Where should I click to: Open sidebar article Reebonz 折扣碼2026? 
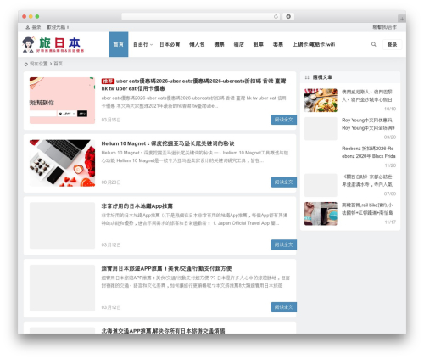coord(369,152)
